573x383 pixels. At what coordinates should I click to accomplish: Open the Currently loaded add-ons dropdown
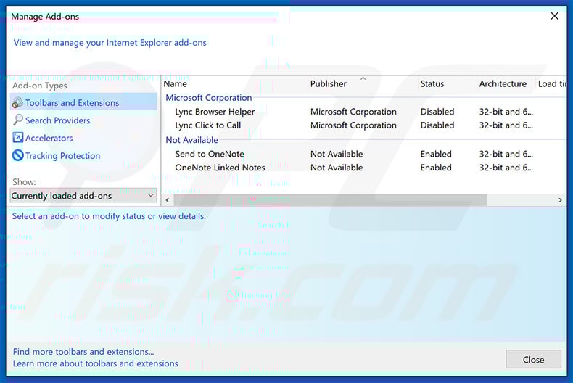pyautogui.click(x=83, y=196)
